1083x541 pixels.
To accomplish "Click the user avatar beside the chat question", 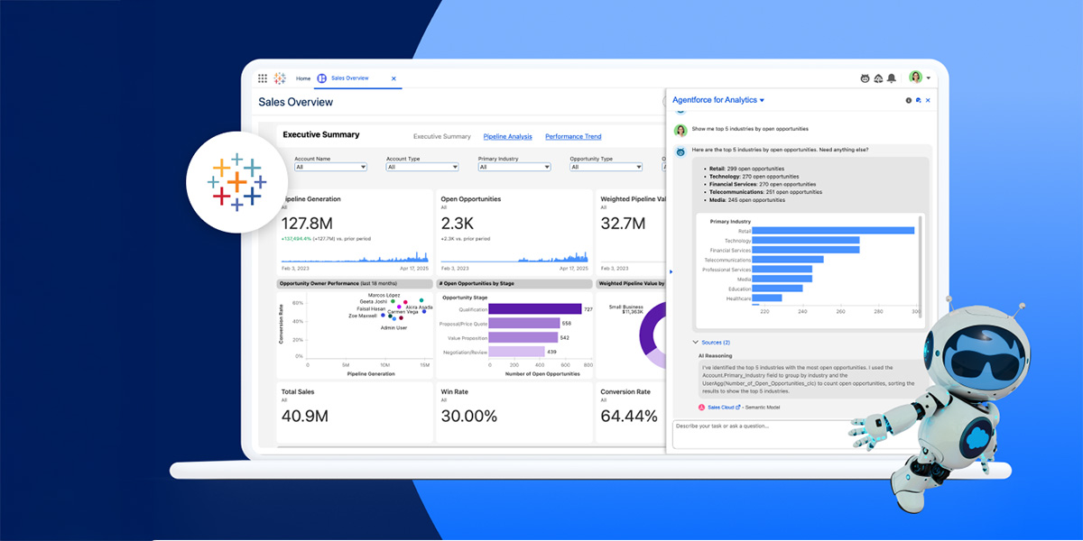I will pos(681,130).
